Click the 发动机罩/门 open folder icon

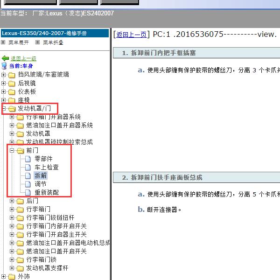(x=12, y=109)
